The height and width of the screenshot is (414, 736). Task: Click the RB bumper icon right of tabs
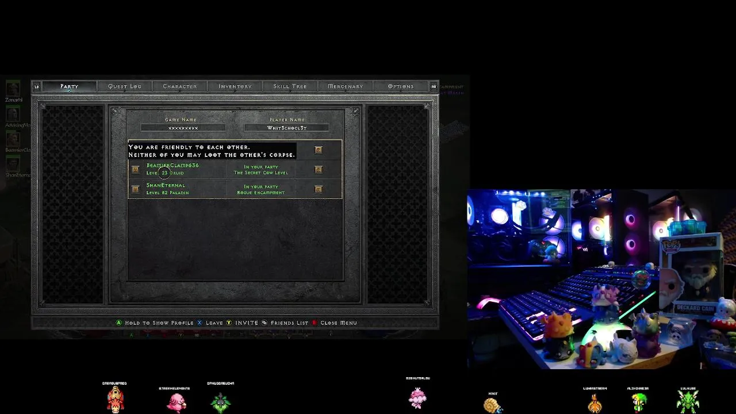[434, 87]
